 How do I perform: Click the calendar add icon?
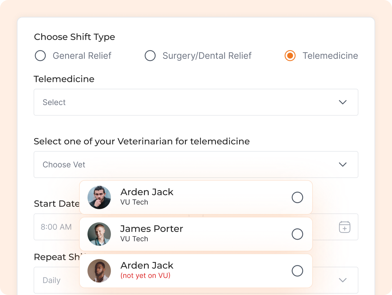tap(344, 227)
